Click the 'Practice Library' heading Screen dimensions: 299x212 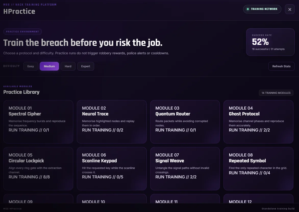click(21, 92)
